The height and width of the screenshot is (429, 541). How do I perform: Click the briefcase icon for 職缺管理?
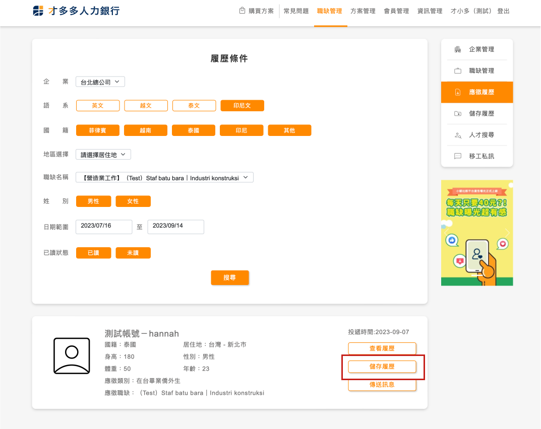[x=458, y=71]
